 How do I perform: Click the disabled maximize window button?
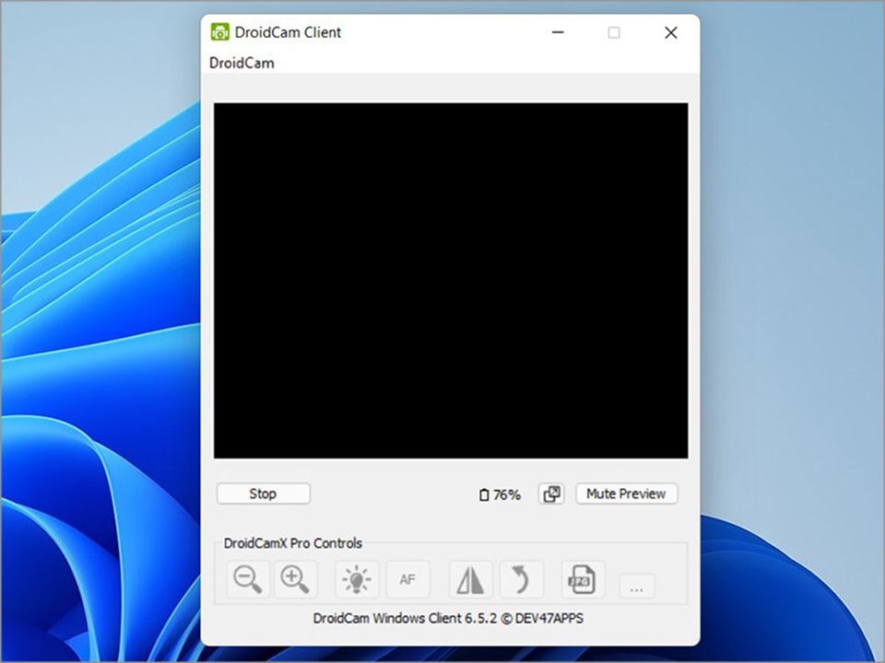(x=614, y=32)
